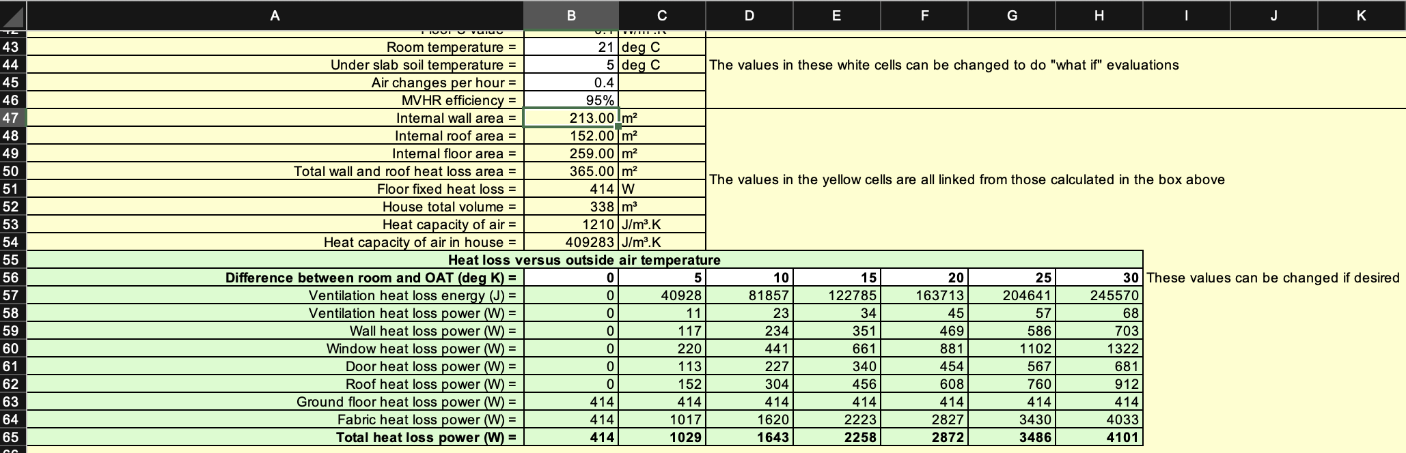Screen dimensions: 1406x453
Task: Select the row 47 header
Action: tap(12, 118)
